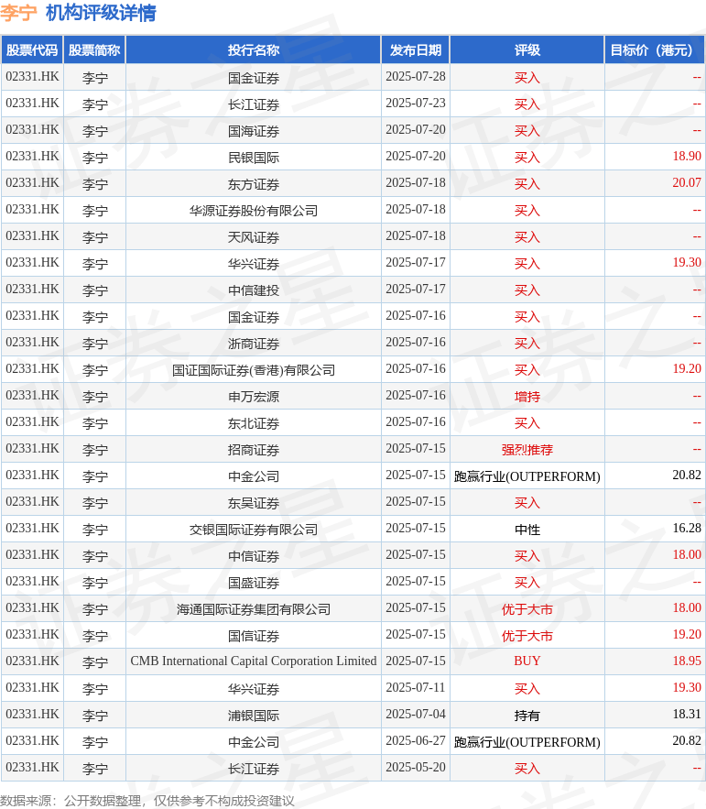Click the BUY rating cell
This screenshot has width=706, height=809.
[x=527, y=661]
